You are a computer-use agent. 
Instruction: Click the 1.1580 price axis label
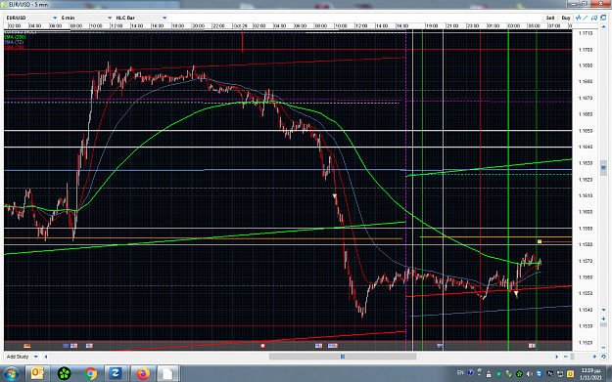585,244
